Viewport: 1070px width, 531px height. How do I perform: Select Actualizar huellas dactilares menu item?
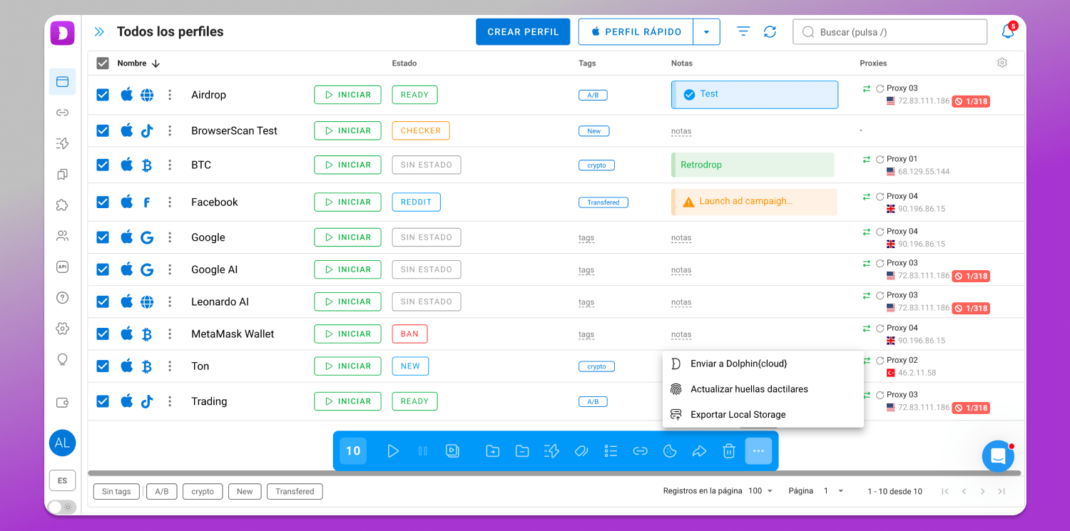(763, 389)
